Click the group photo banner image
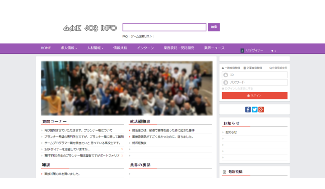Image resolution: width=325 pixels, height=189 pixels. point(126,88)
